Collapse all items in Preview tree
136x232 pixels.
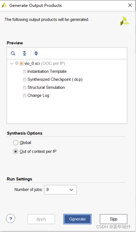[x=25, y=53]
